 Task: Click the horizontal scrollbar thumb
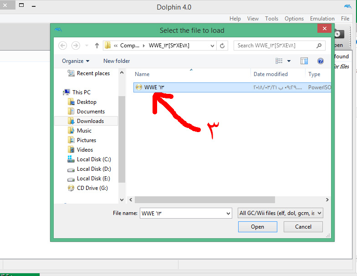tap(205, 199)
